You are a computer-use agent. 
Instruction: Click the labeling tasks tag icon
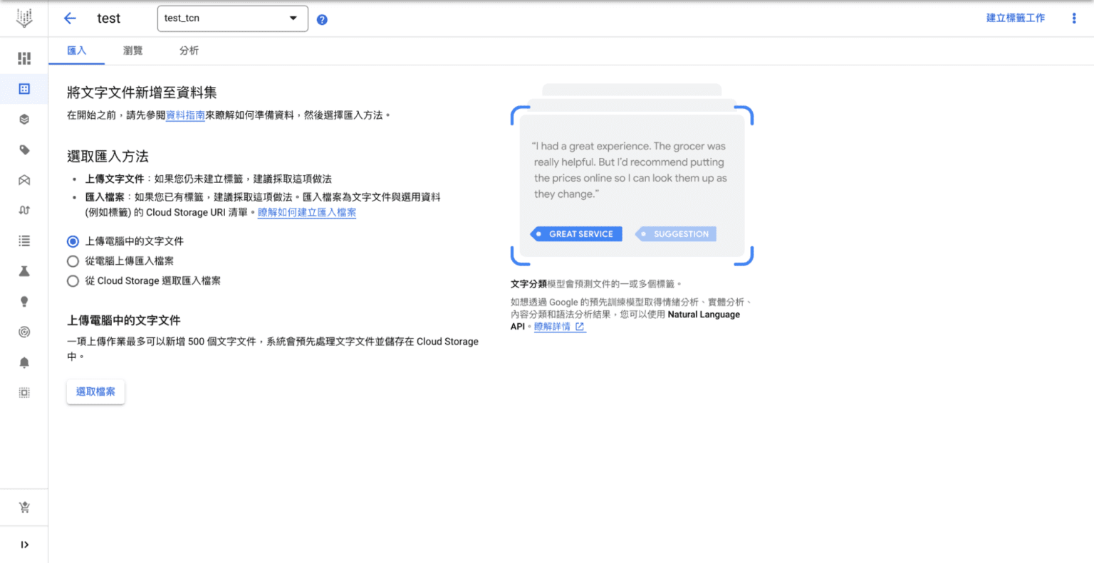click(x=24, y=149)
